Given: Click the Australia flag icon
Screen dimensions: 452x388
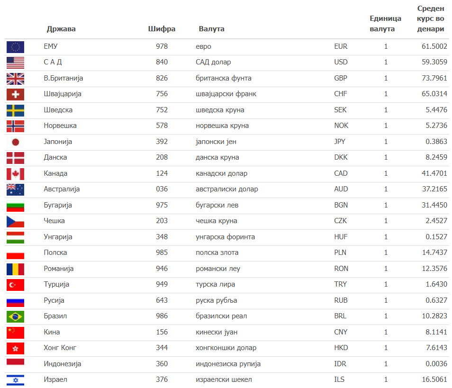Looking at the screenshot, I should (x=15, y=189).
